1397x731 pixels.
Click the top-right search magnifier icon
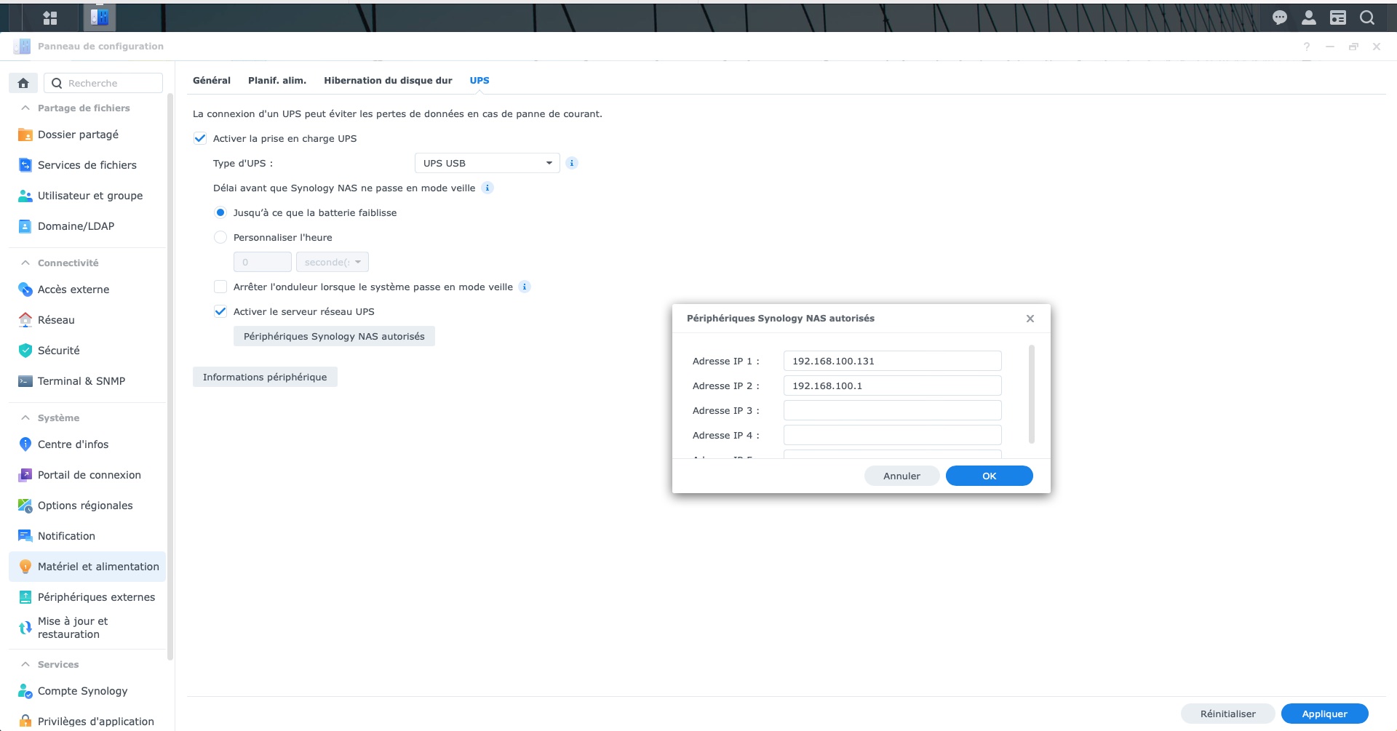[x=1366, y=17]
